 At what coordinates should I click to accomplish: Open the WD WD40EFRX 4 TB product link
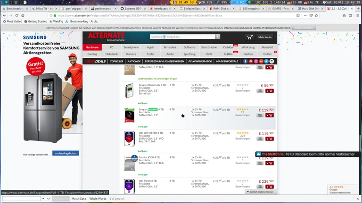click(151, 133)
